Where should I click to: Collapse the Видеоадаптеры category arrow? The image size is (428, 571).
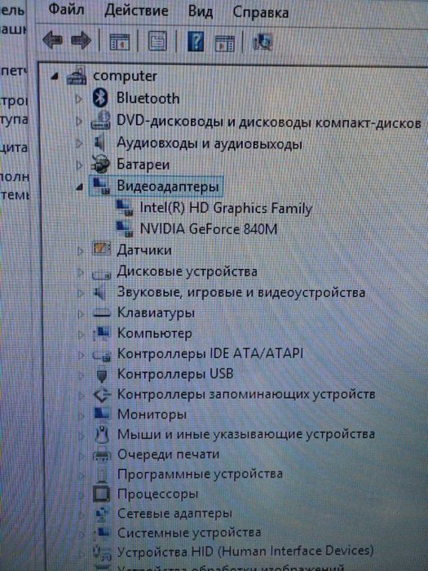tap(80, 188)
